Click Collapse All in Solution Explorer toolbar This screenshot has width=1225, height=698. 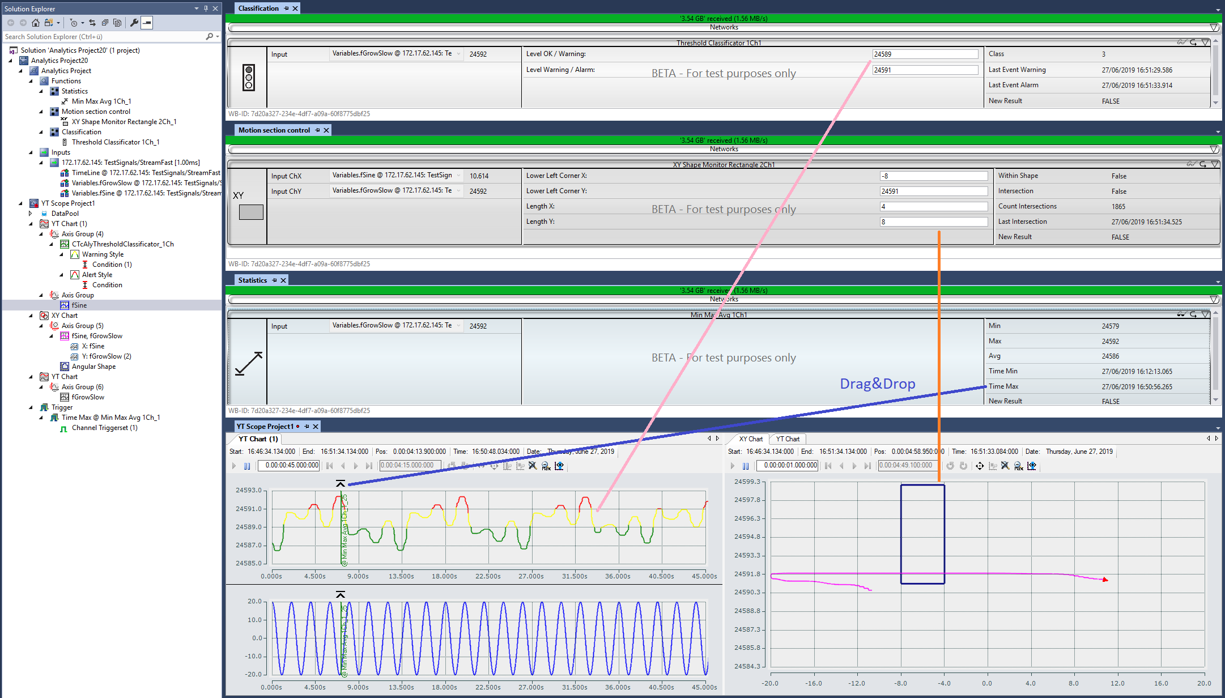coord(105,23)
